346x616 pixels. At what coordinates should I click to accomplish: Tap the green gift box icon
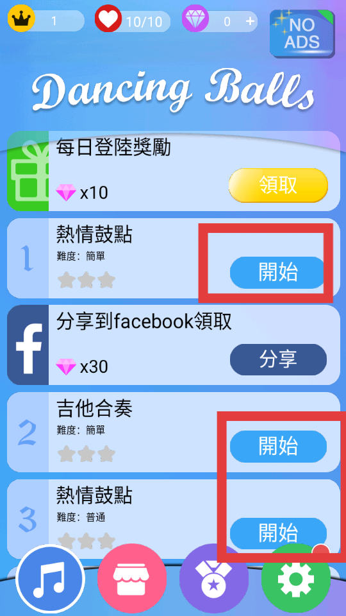(28, 171)
